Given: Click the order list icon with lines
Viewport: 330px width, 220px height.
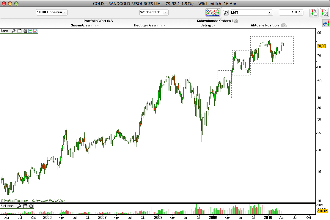Looking at the screenshot, I should (314, 12).
